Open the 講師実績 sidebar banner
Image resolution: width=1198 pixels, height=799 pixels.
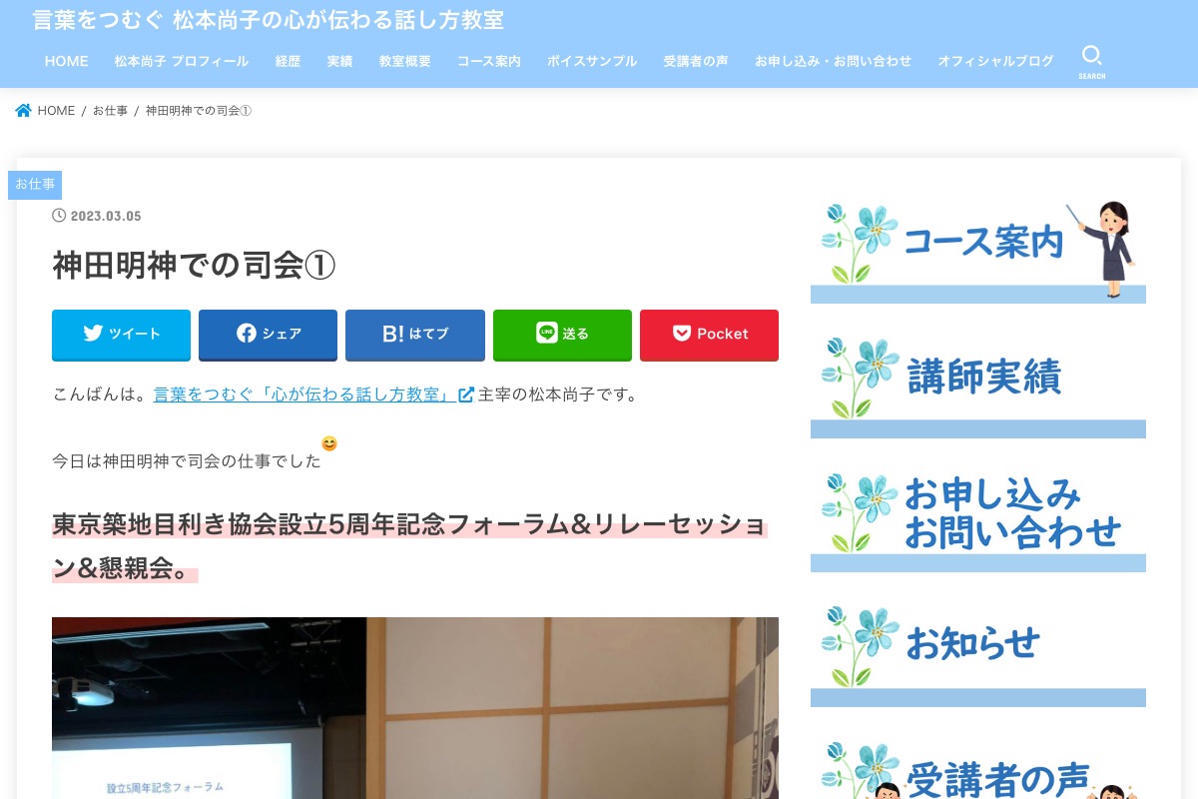[x=978, y=386]
